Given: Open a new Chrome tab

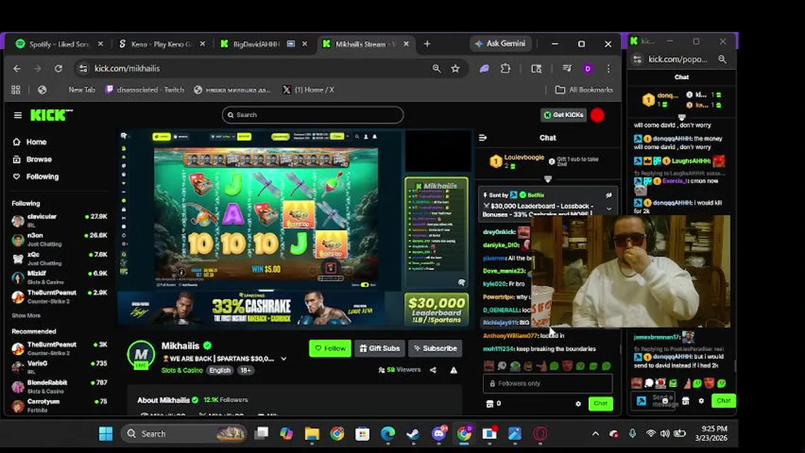Looking at the screenshot, I should [x=427, y=44].
